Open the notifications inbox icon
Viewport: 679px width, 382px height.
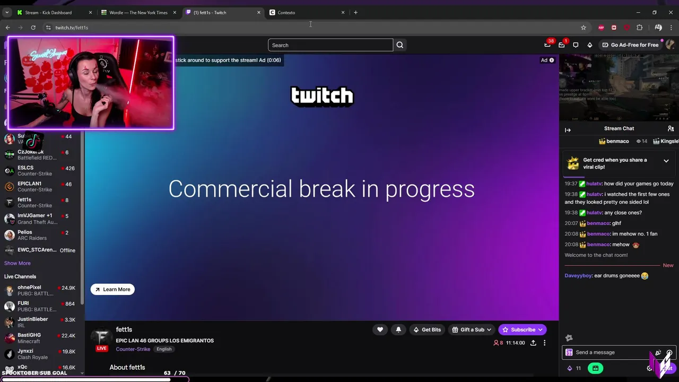pos(562,45)
